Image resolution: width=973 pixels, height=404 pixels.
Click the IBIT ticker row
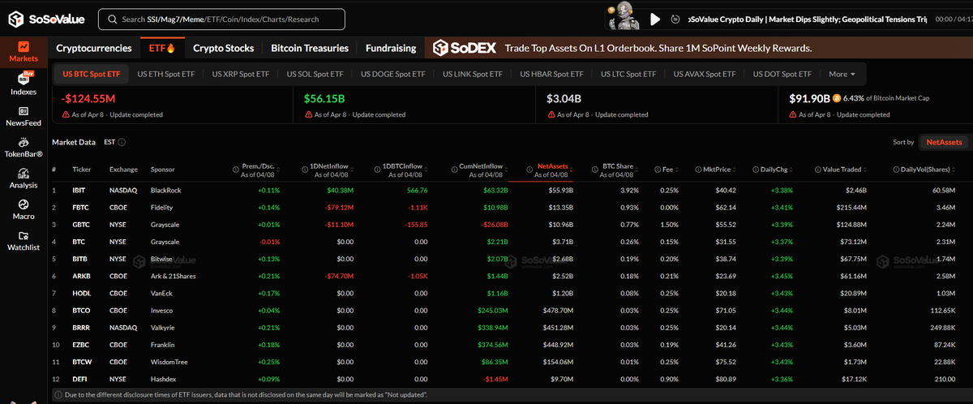pyautogui.click(x=511, y=190)
